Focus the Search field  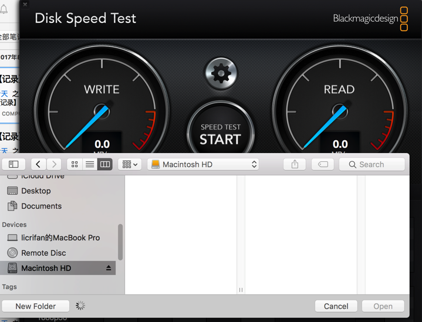pyautogui.click(x=372, y=165)
